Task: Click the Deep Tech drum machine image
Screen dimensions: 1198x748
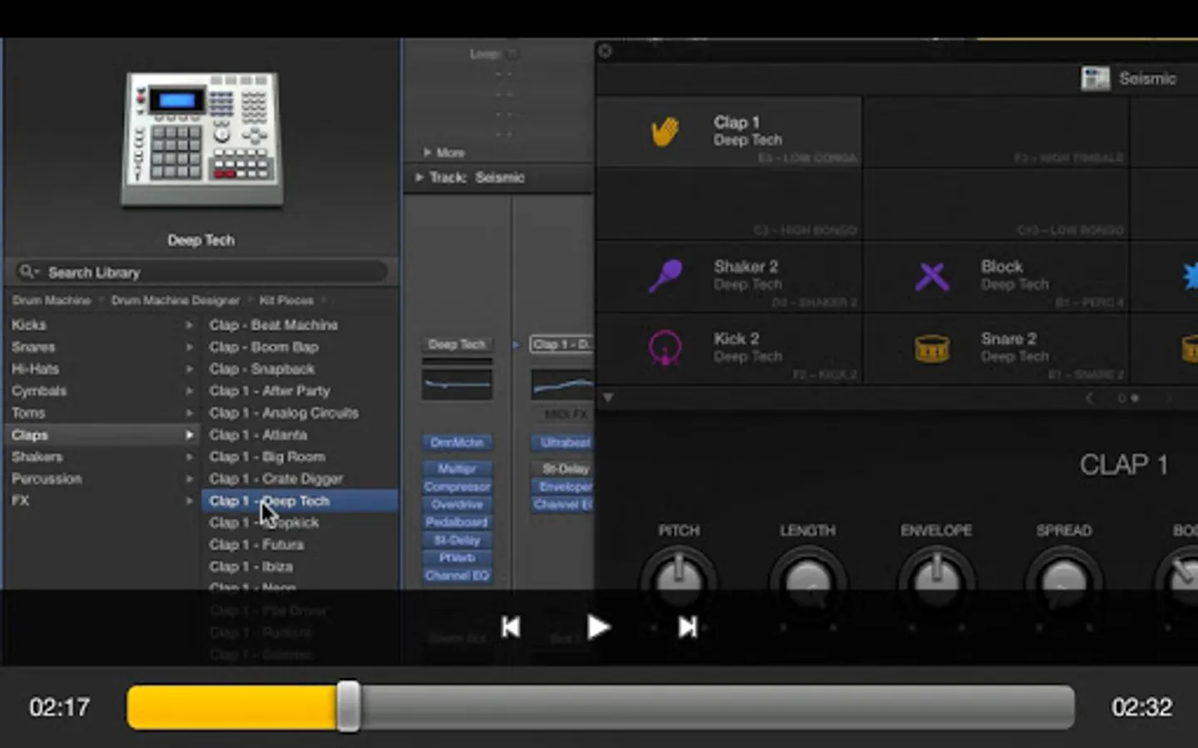Action: pyautogui.click(x=202, y=140)
